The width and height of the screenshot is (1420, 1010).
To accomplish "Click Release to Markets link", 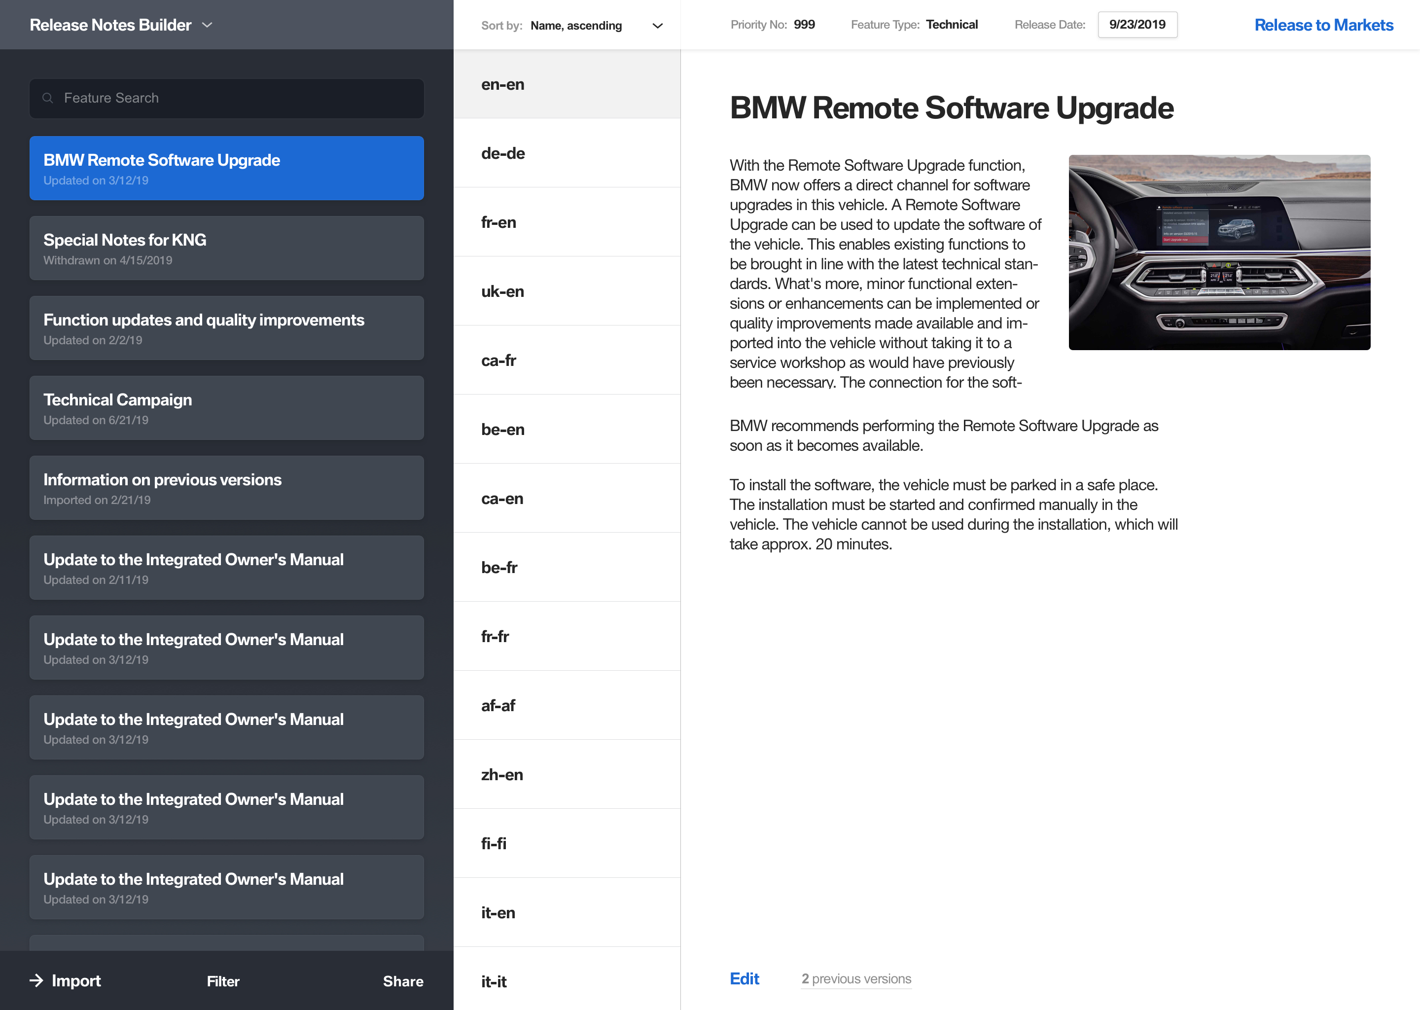I will 1324,25.
